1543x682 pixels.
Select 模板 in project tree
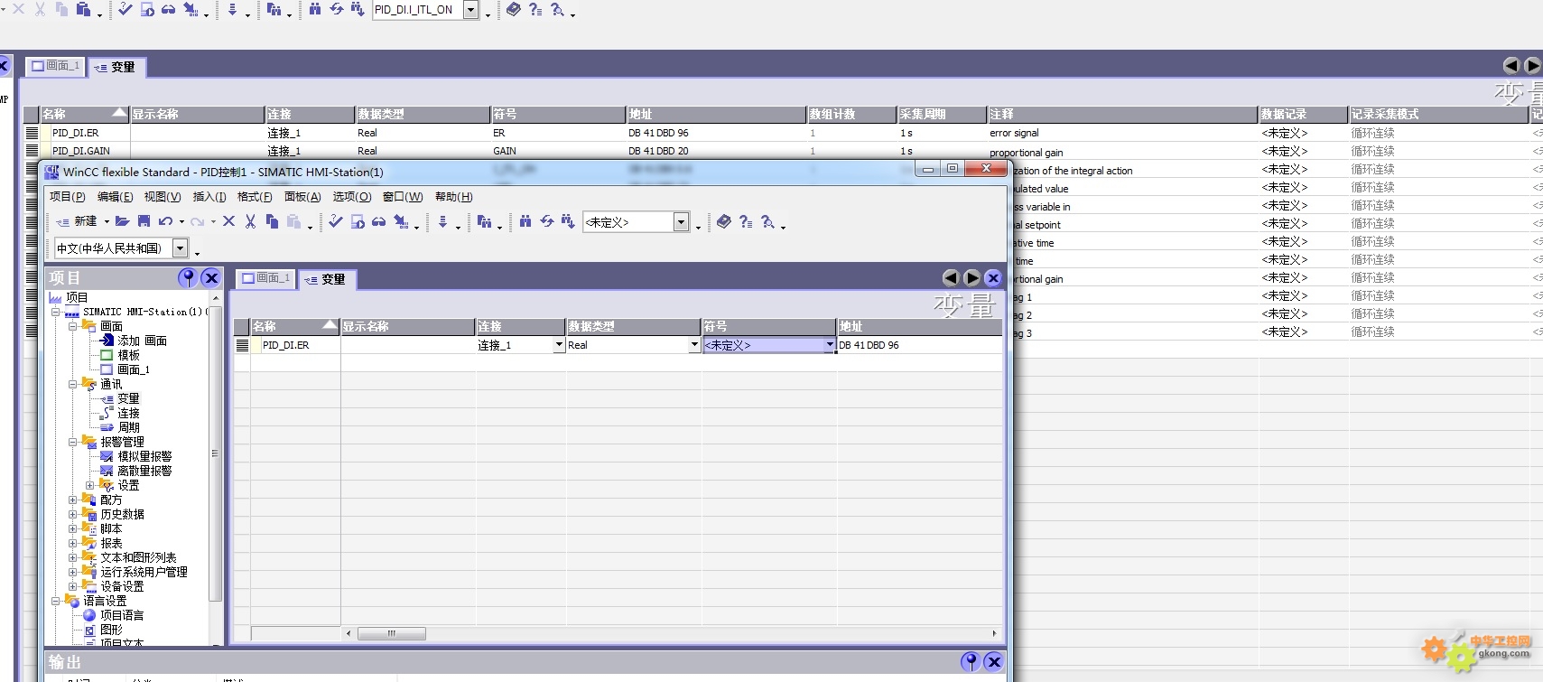pyautogui.click(x=128, y=355)
